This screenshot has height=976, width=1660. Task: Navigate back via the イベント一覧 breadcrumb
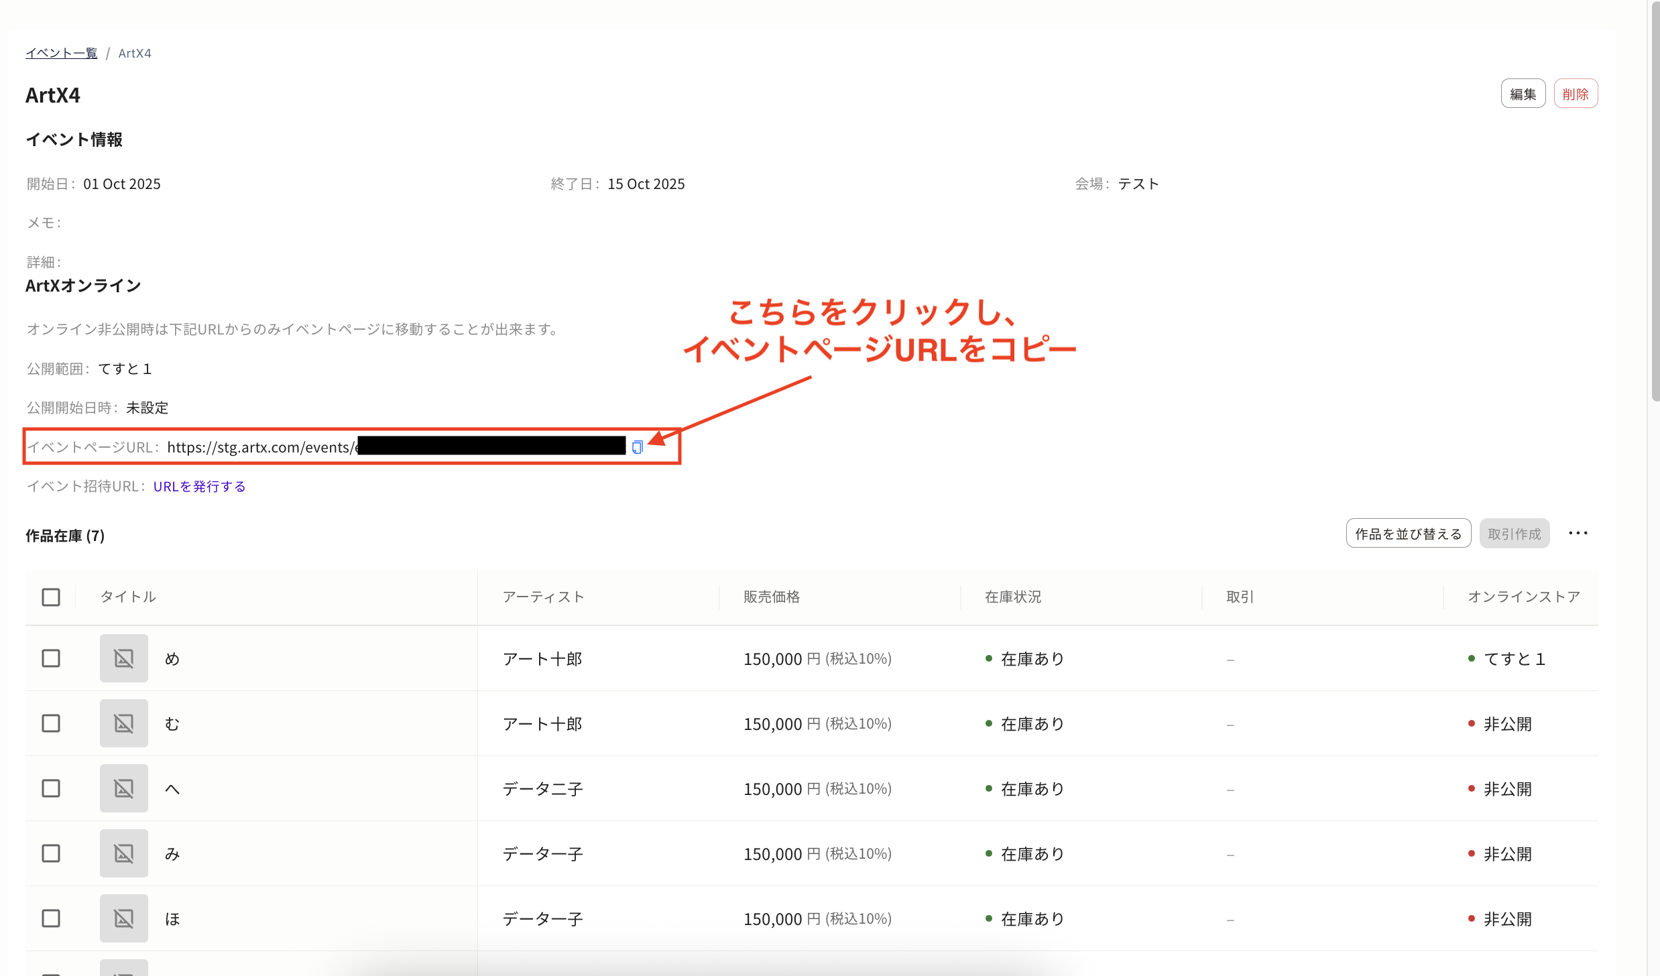(x=60, y=53)
